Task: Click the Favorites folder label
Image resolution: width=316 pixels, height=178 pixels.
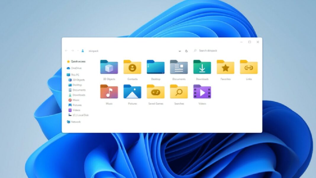Action: pos(225,79)
